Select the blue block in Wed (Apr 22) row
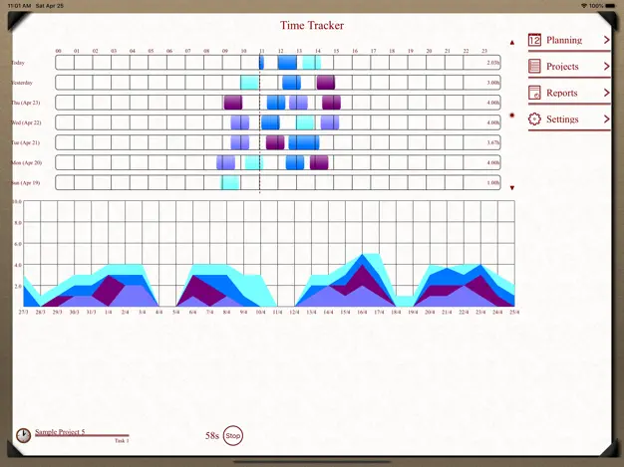 click(270, 122)
